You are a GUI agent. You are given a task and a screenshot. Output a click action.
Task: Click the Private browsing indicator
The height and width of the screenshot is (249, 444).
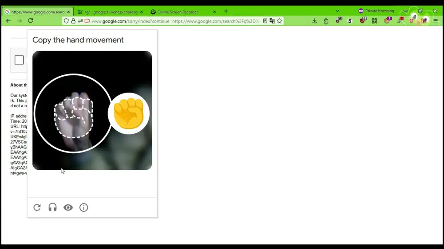click(x=376, y=11)
